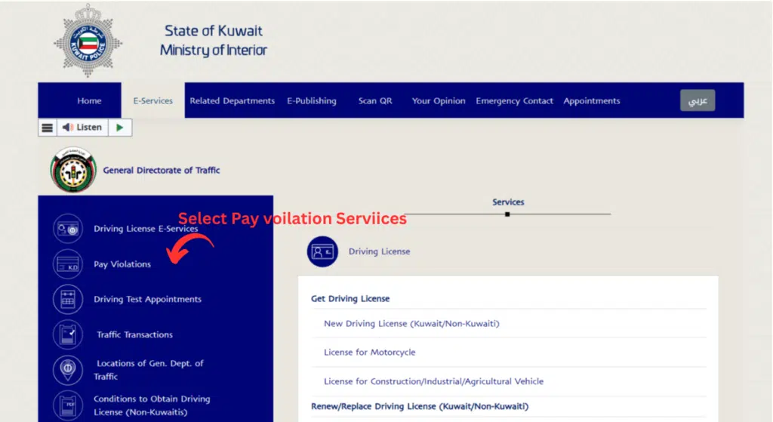Select the E-Services tab
Viewport: 773px width, 422px height.
152,100
